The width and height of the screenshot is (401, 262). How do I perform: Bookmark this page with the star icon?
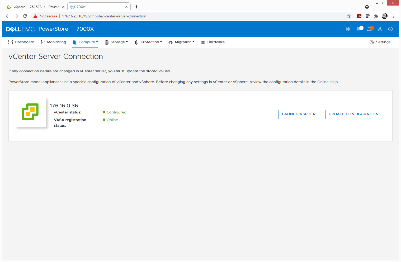tap(349, 16)
